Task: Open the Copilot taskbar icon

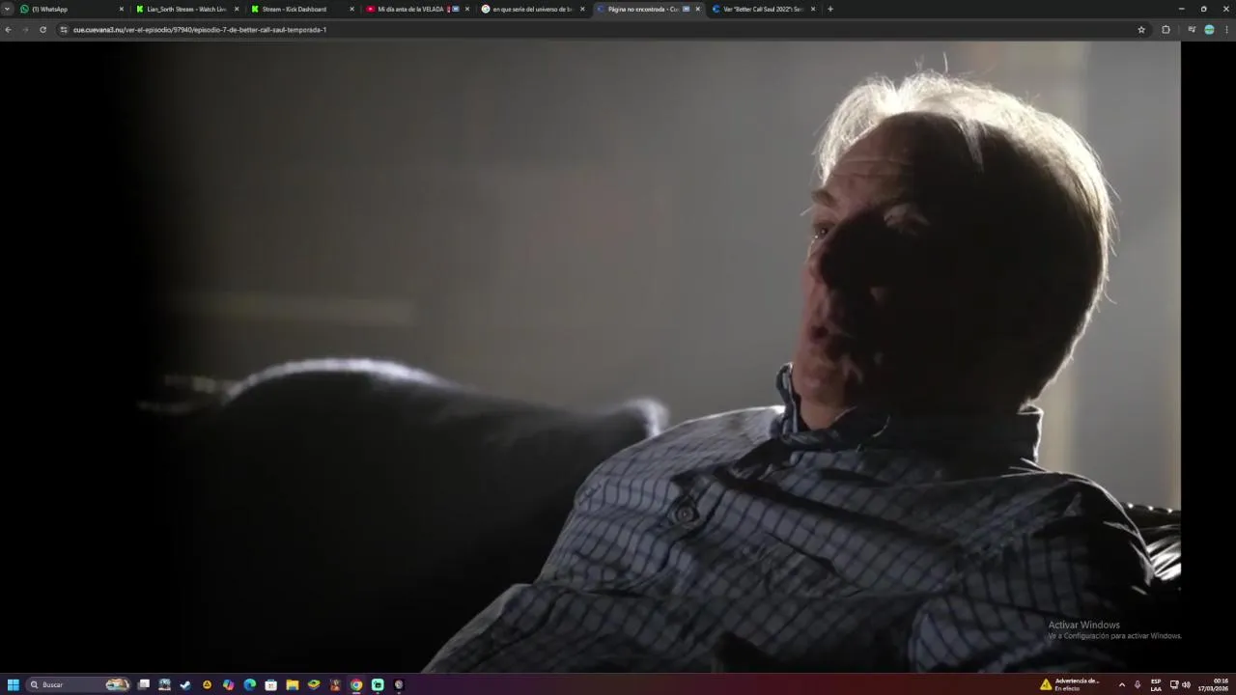Action: point(228,684)
